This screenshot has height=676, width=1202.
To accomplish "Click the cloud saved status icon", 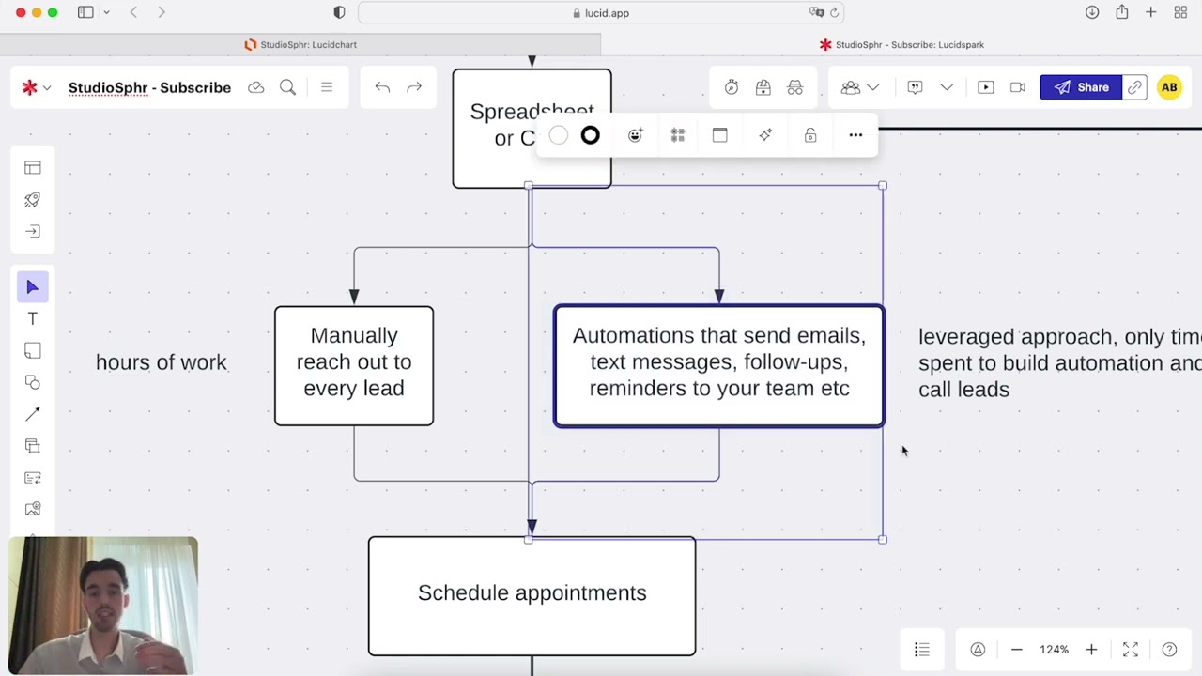I will [x=256, y=87].
